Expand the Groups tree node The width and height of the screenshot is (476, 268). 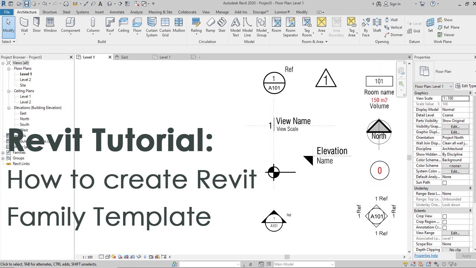point(3,158)
